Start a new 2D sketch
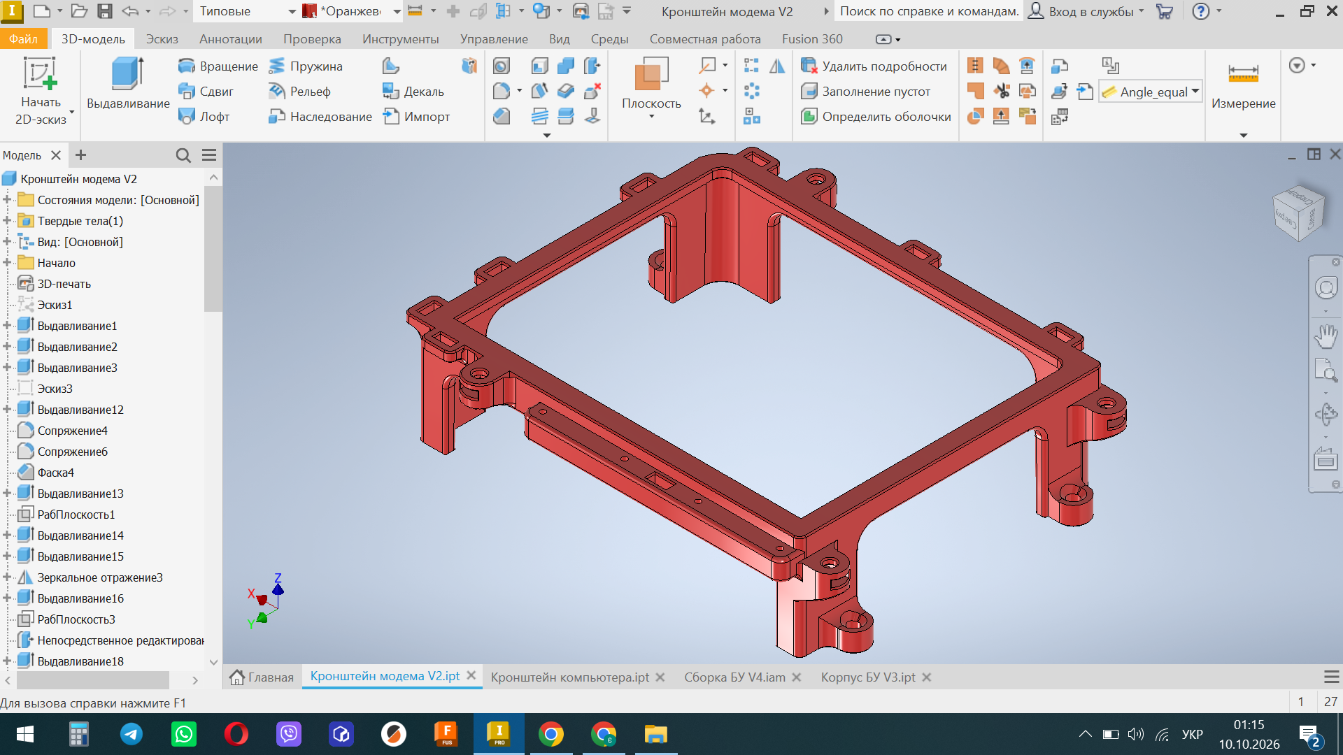Viewport: 1343px width, 755px height. [41, 91]
